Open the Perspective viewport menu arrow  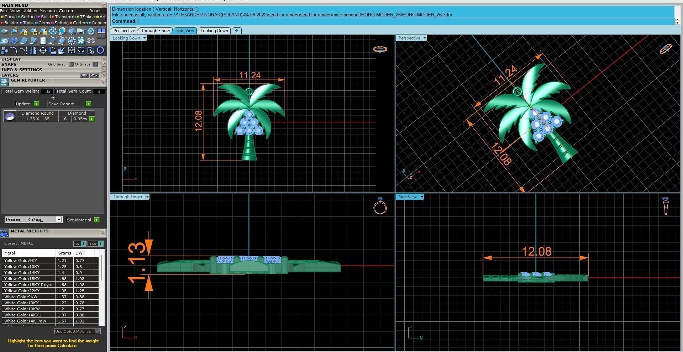424,38
